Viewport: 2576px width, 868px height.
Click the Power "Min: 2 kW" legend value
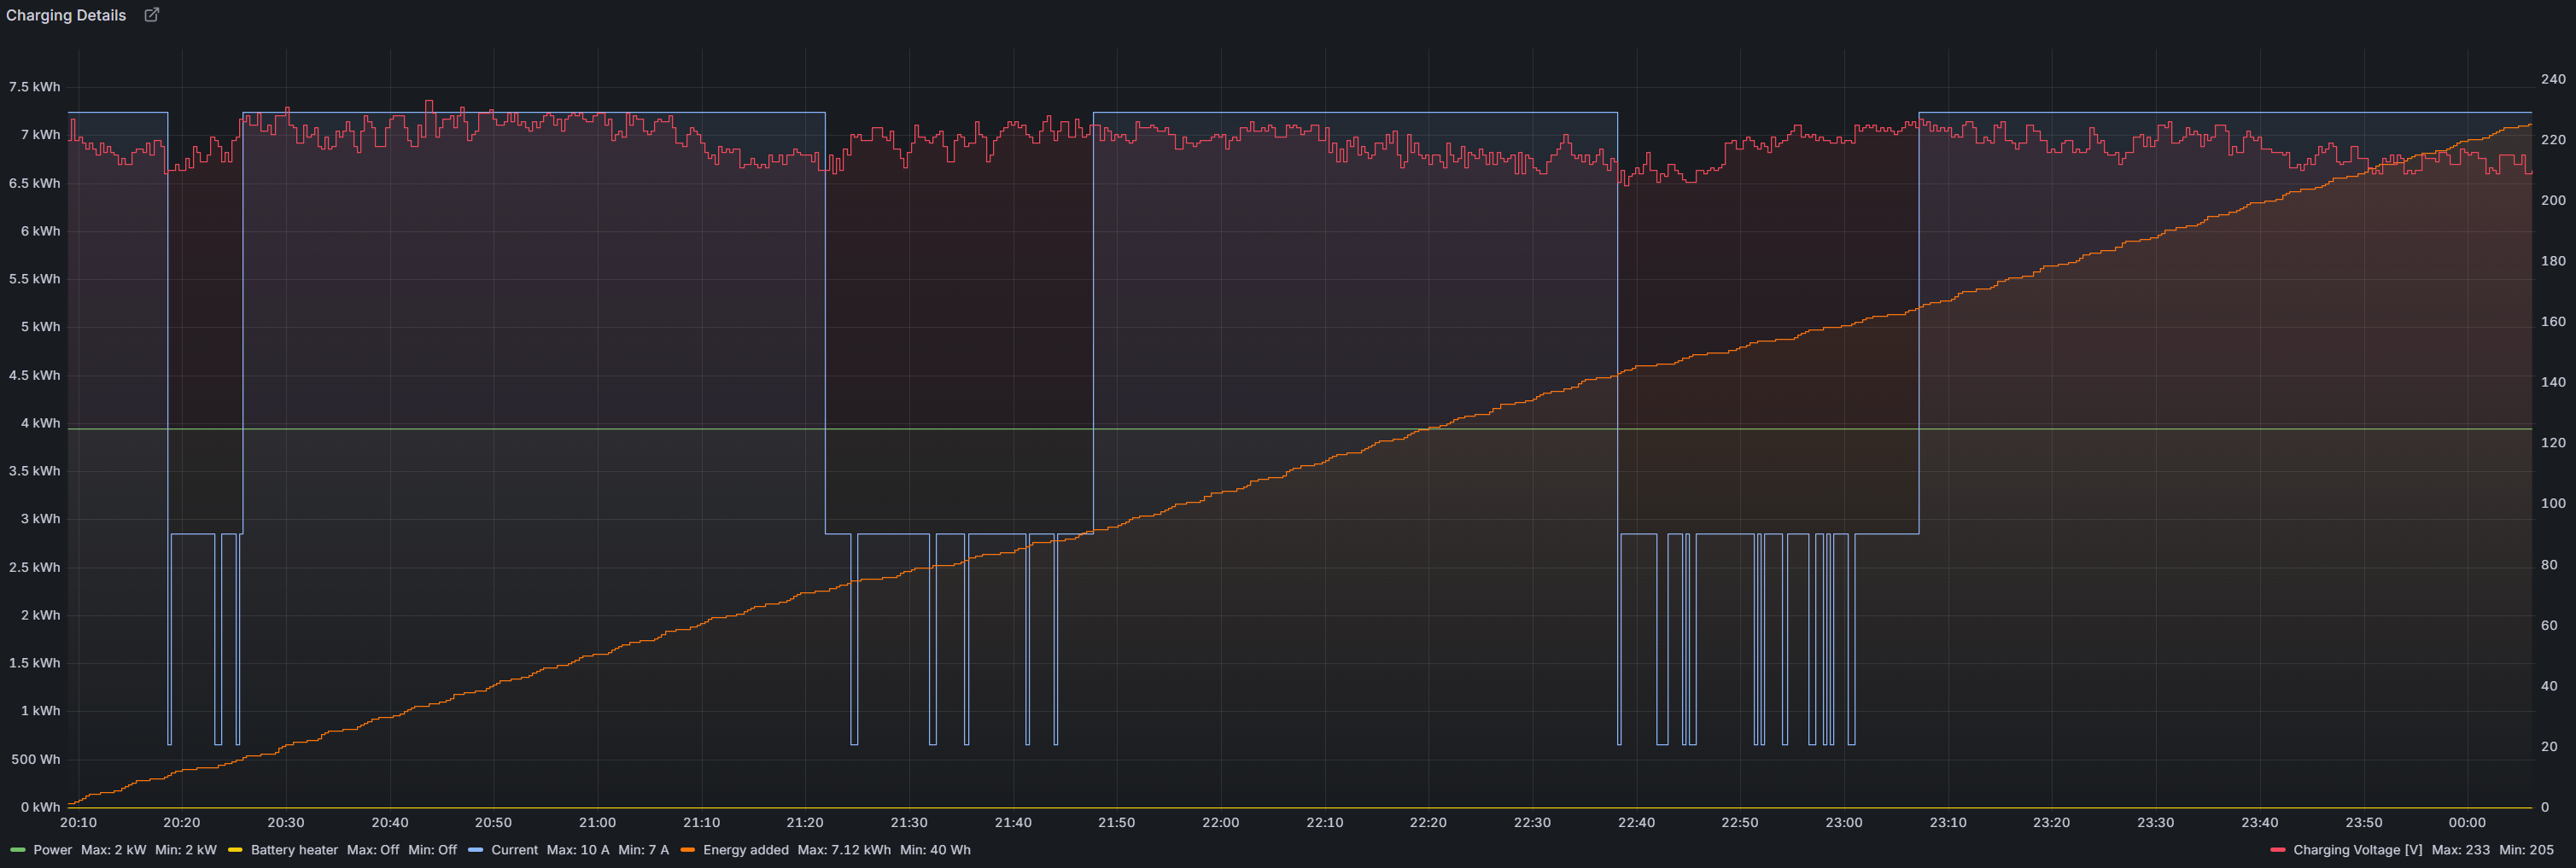[x=186, y=850]
